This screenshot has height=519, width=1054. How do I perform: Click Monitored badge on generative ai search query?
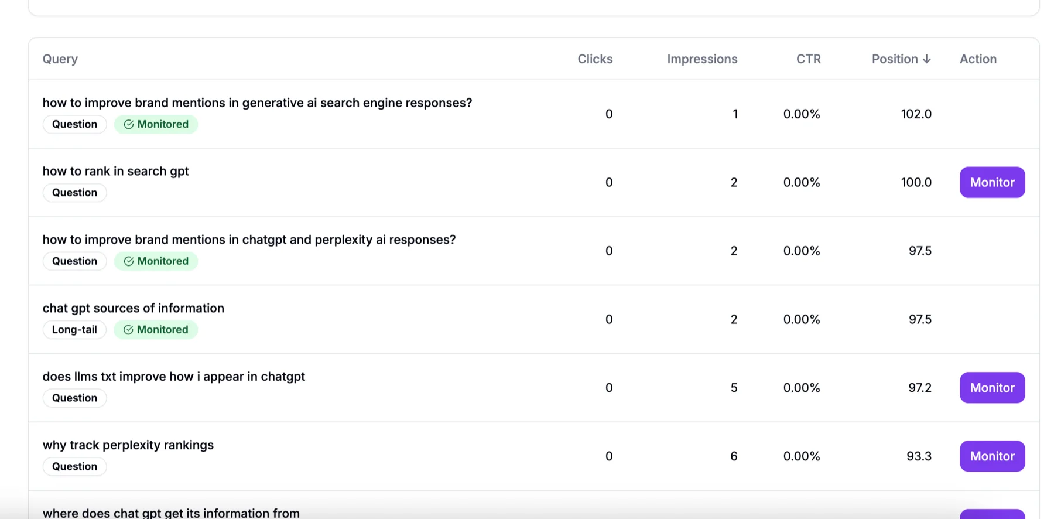[x=156, y=124]
